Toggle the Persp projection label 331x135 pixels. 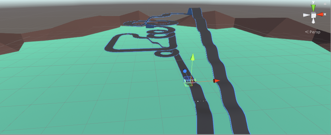(x=313, y=32)
